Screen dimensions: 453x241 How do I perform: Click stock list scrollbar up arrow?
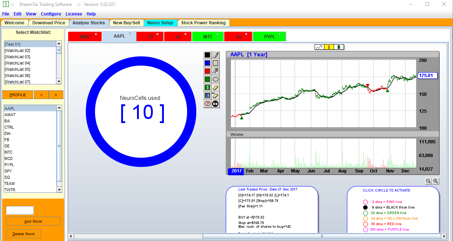[x=59, y=108]
